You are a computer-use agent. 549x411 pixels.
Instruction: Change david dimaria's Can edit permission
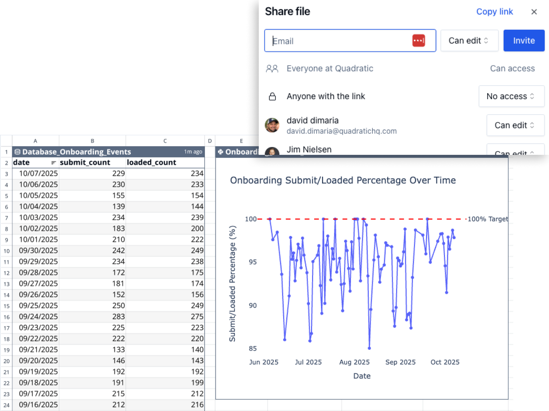[515, 125]
